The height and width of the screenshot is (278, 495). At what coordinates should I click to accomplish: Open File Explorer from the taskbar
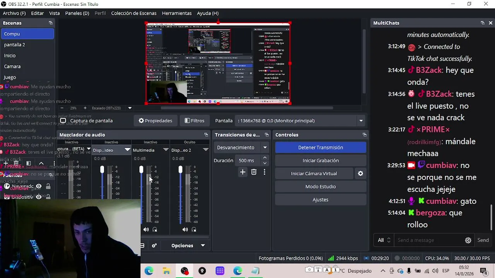167,271
